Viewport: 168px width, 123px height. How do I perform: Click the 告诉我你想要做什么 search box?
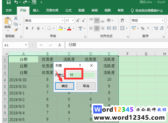(147, 11)
